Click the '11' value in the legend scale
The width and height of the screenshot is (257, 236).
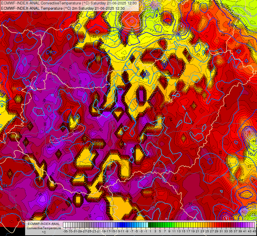pos(174,232)
